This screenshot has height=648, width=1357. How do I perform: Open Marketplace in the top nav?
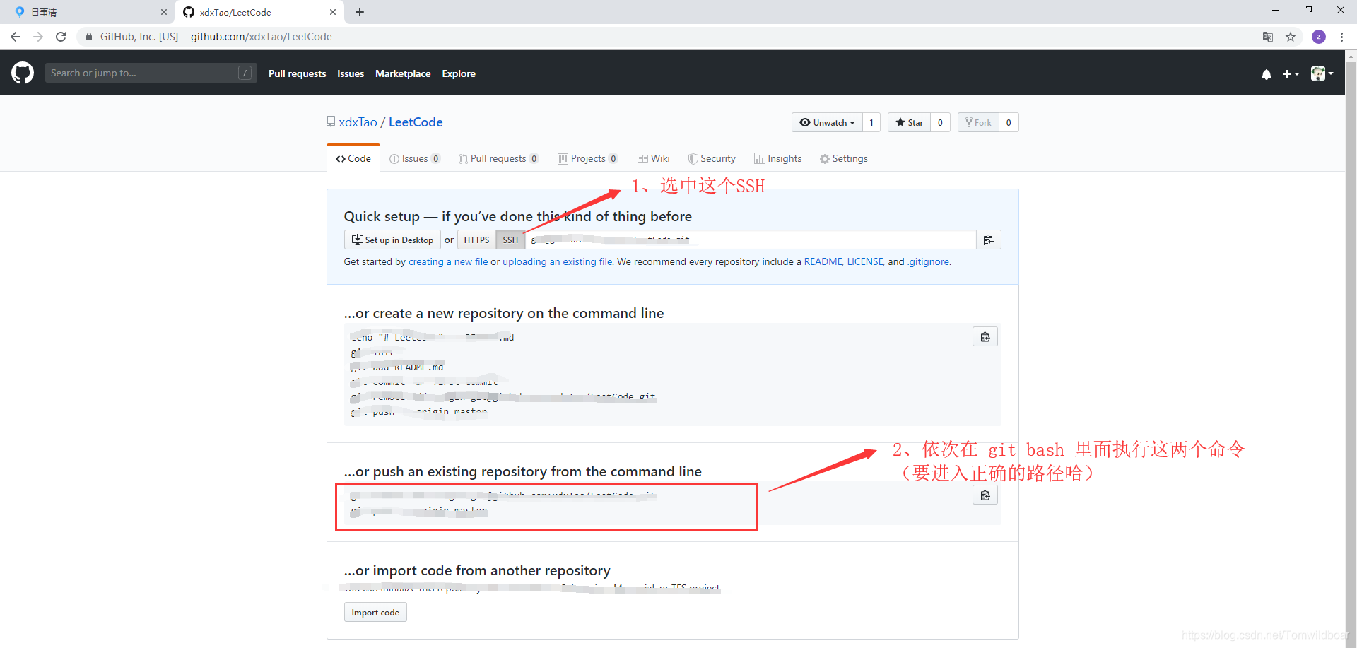click(403, 73)
